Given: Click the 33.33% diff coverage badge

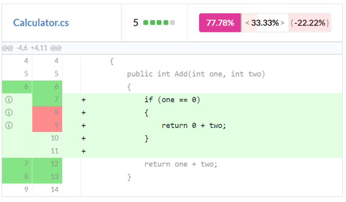Looking at the screenshot, I should 265,23.
